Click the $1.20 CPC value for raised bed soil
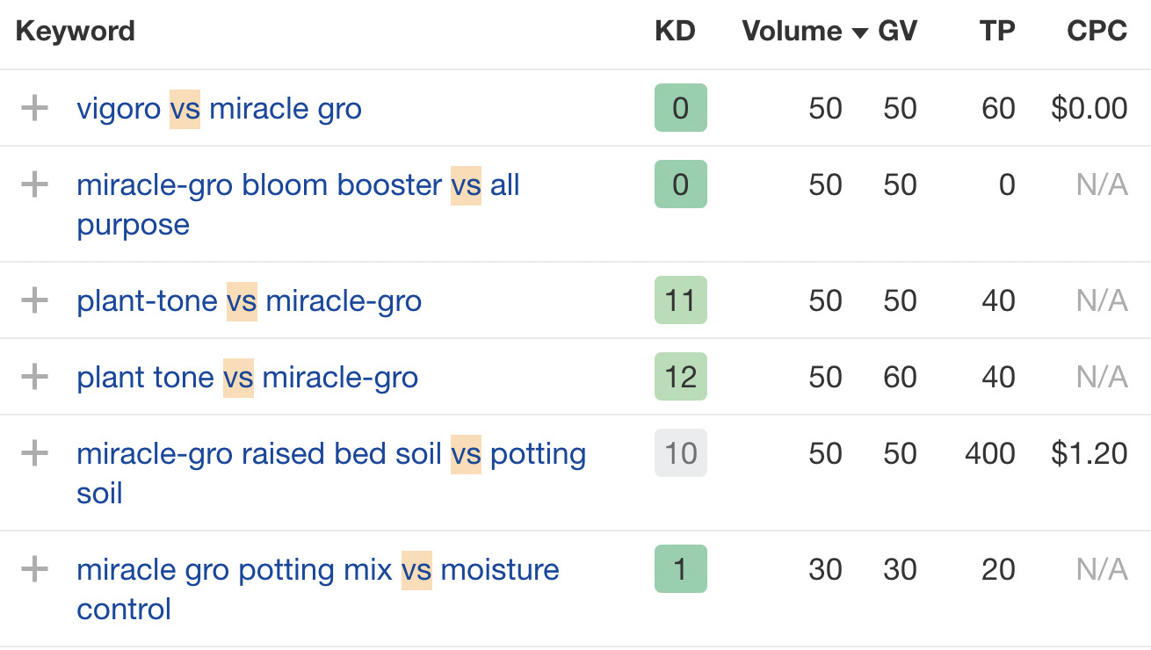1151x650 pixels. (1089, 453)
